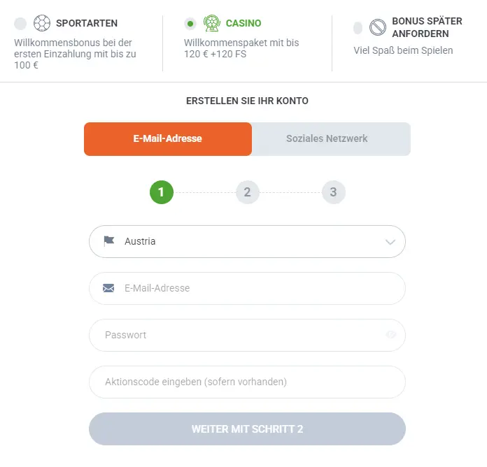This screenshot has width=487, height=467.
Task: Switch to E-Mail-Adresse tab
Action: [168, 138]
